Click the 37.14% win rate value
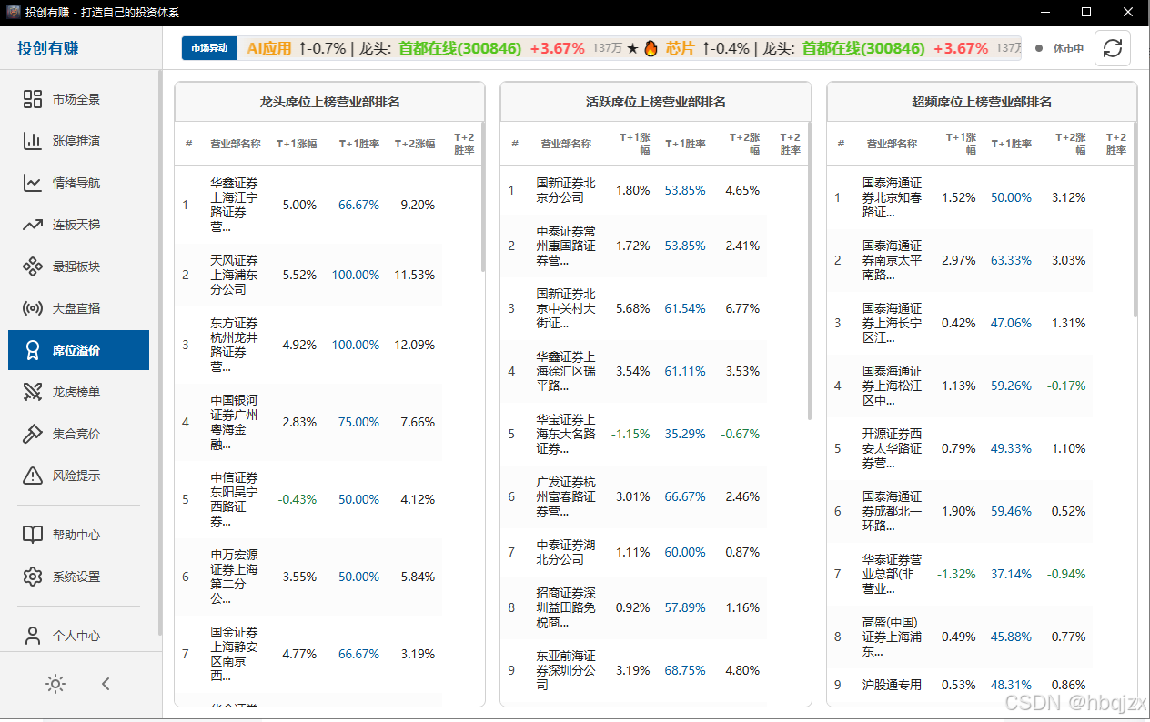 click(1012, 574)
